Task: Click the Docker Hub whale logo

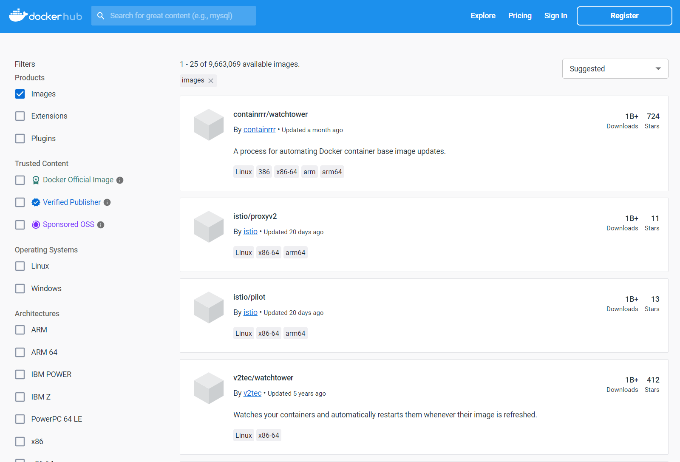Action: [45, 16]
